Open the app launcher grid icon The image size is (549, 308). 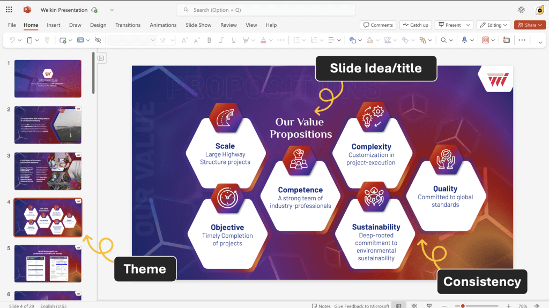pyautogui.click(x=9, y=10)
